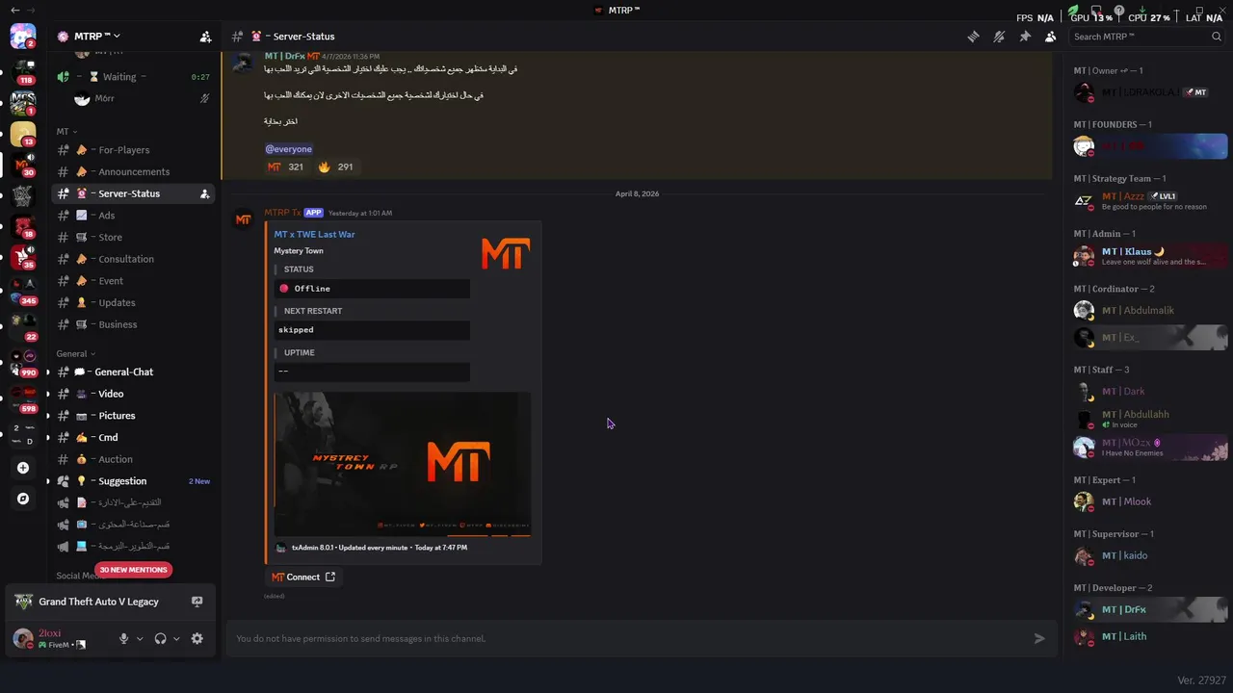Click Add a Server plus icon

click(23, 468)
